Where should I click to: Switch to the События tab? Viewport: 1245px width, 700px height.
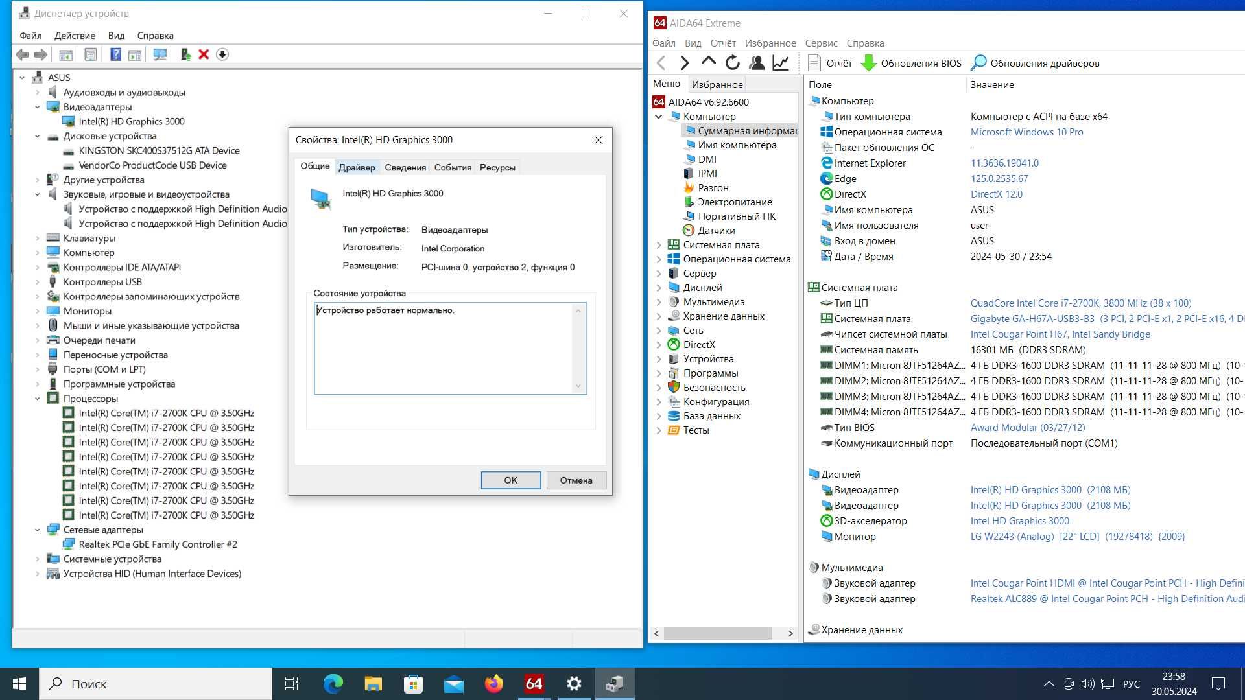tap(453, 167)
